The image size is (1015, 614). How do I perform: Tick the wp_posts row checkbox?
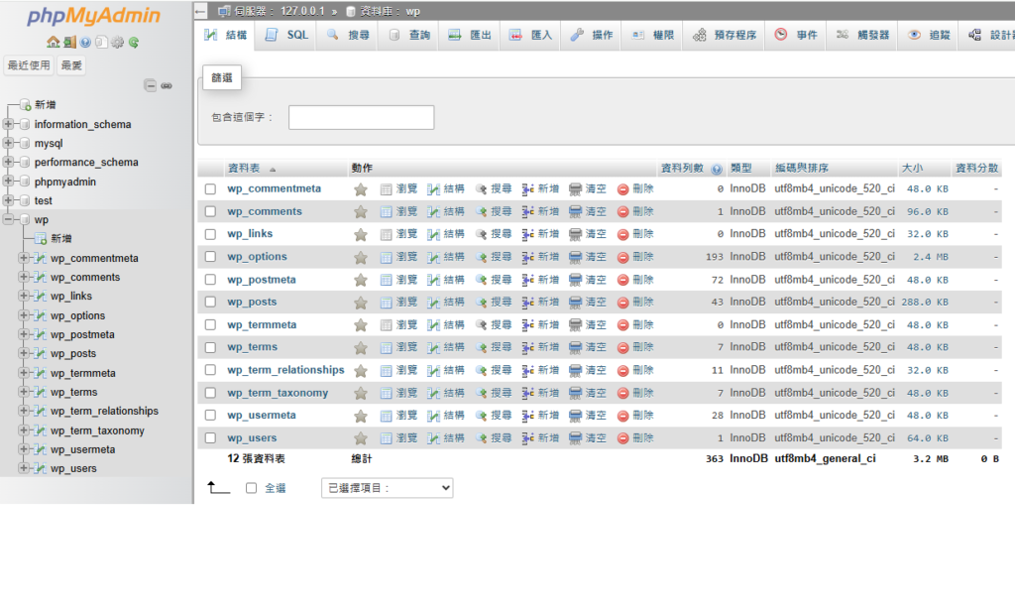(x=210, y=303)
